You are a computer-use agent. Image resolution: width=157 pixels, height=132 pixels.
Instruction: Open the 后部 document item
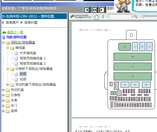point(23,79)
